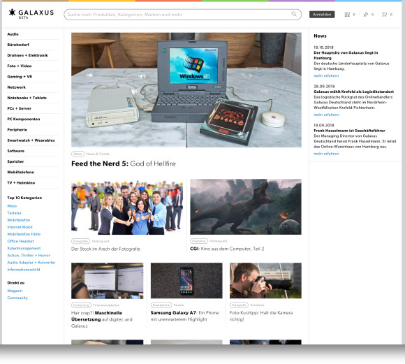Open Hauptsitz in Hamburg news headline
The image size is (405, 364).
tap(346, 55)
